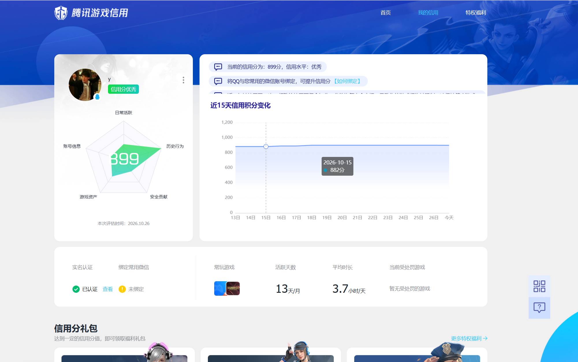The width and height of the screenshot is (578, 362).
Task: Click the yellow warning icon next to 未绑定
Action: point(122,289)
